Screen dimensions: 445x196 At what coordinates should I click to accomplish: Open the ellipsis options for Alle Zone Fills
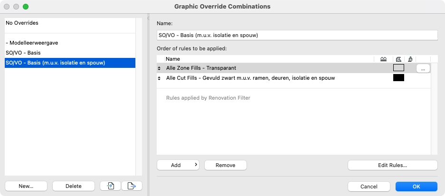423,68
